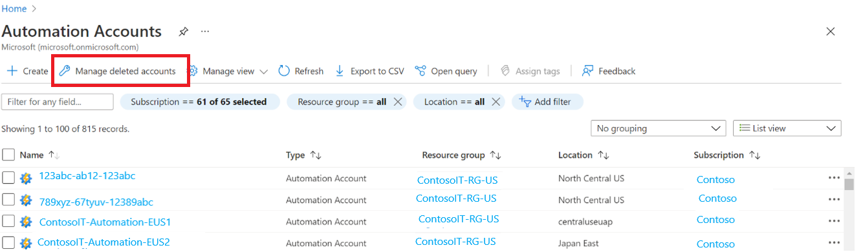
Task: Expand the Manage view menu
Action: (x=228, y=71)
